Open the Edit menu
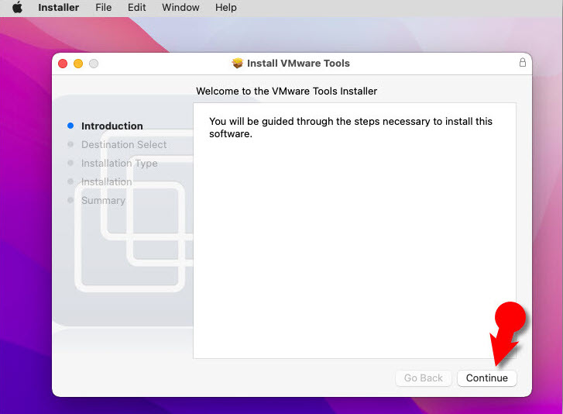The width and height of the screenshot is (563, 414). pos(137,8)
